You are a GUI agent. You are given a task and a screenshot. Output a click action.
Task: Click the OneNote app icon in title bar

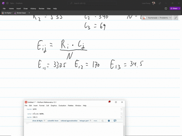(x=3, y=3)
